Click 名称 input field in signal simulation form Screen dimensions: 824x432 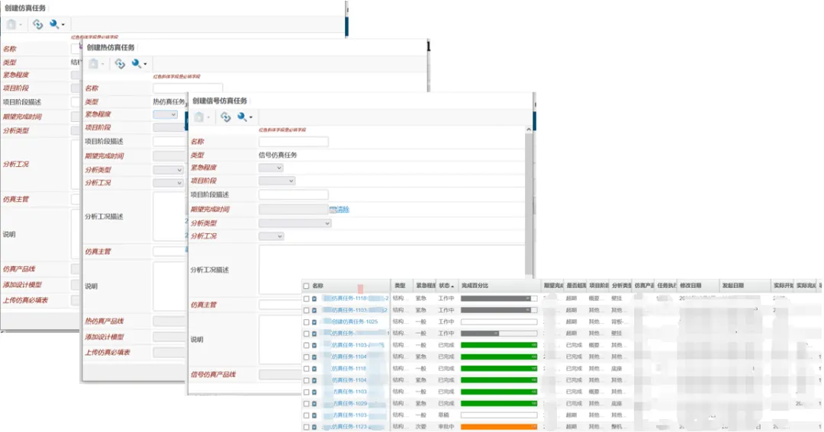tap(294, 142)
